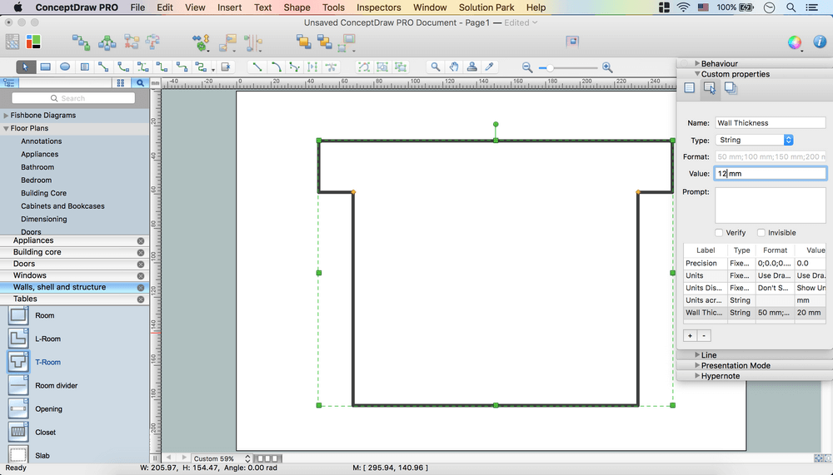Select the text box tool
The image size is (833, 475).
pos(84,67)
